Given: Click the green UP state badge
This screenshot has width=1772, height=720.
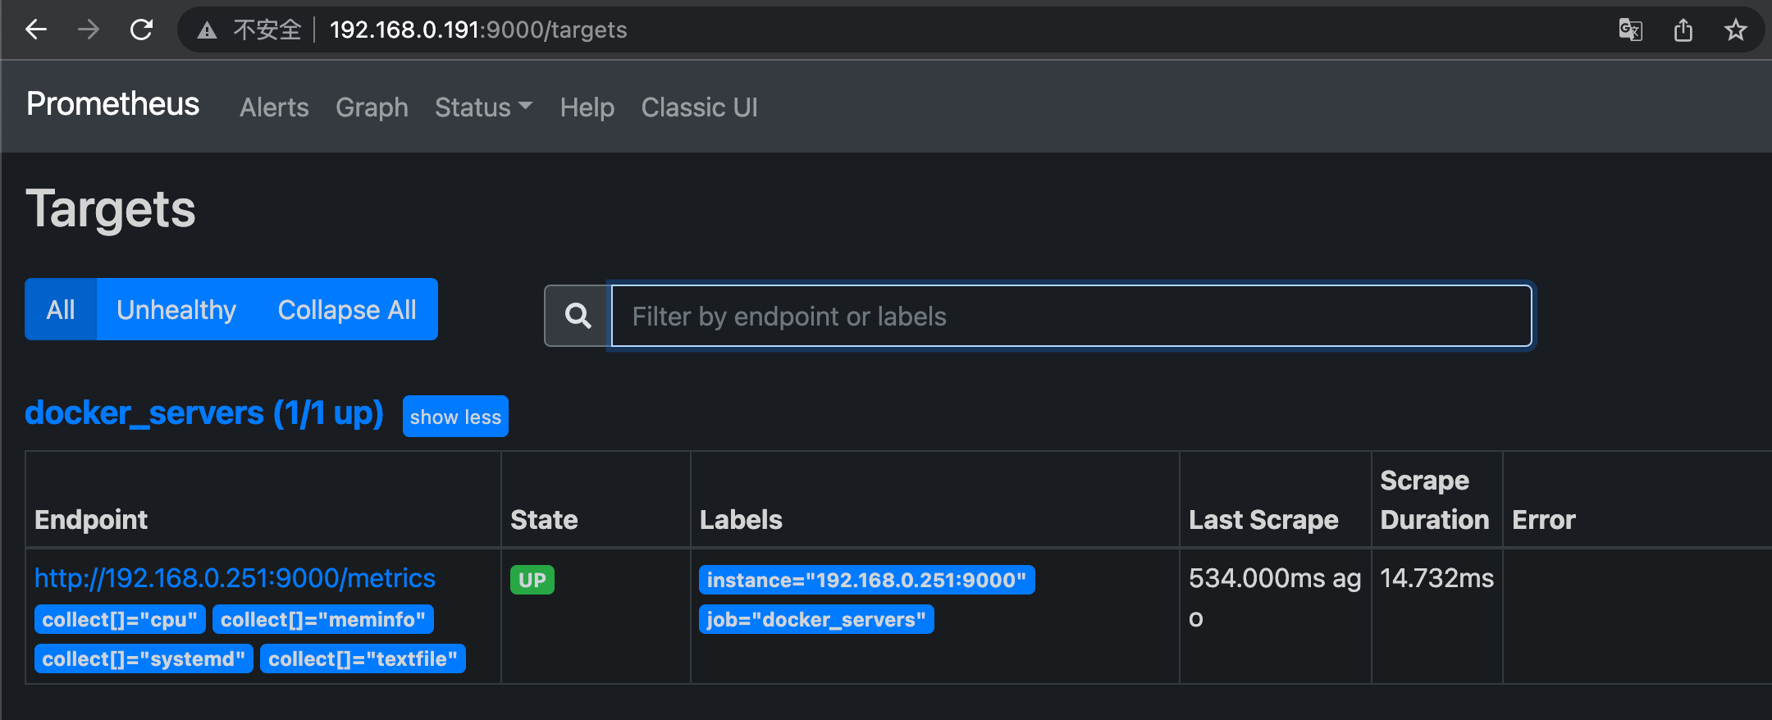Looking at the screenshot, I should pyautogui.click(x=532, y=580).
